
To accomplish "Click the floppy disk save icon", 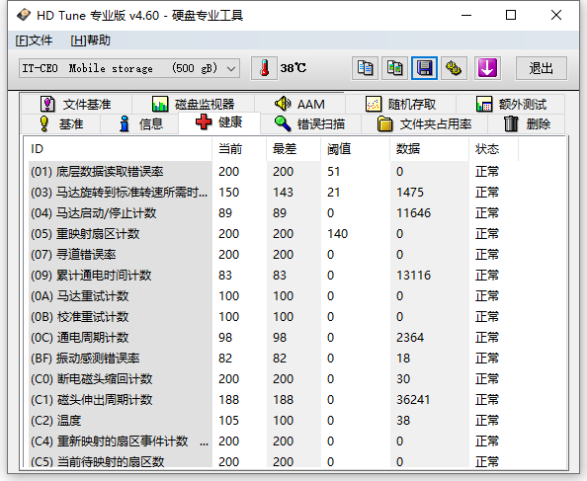I will 424,68.
